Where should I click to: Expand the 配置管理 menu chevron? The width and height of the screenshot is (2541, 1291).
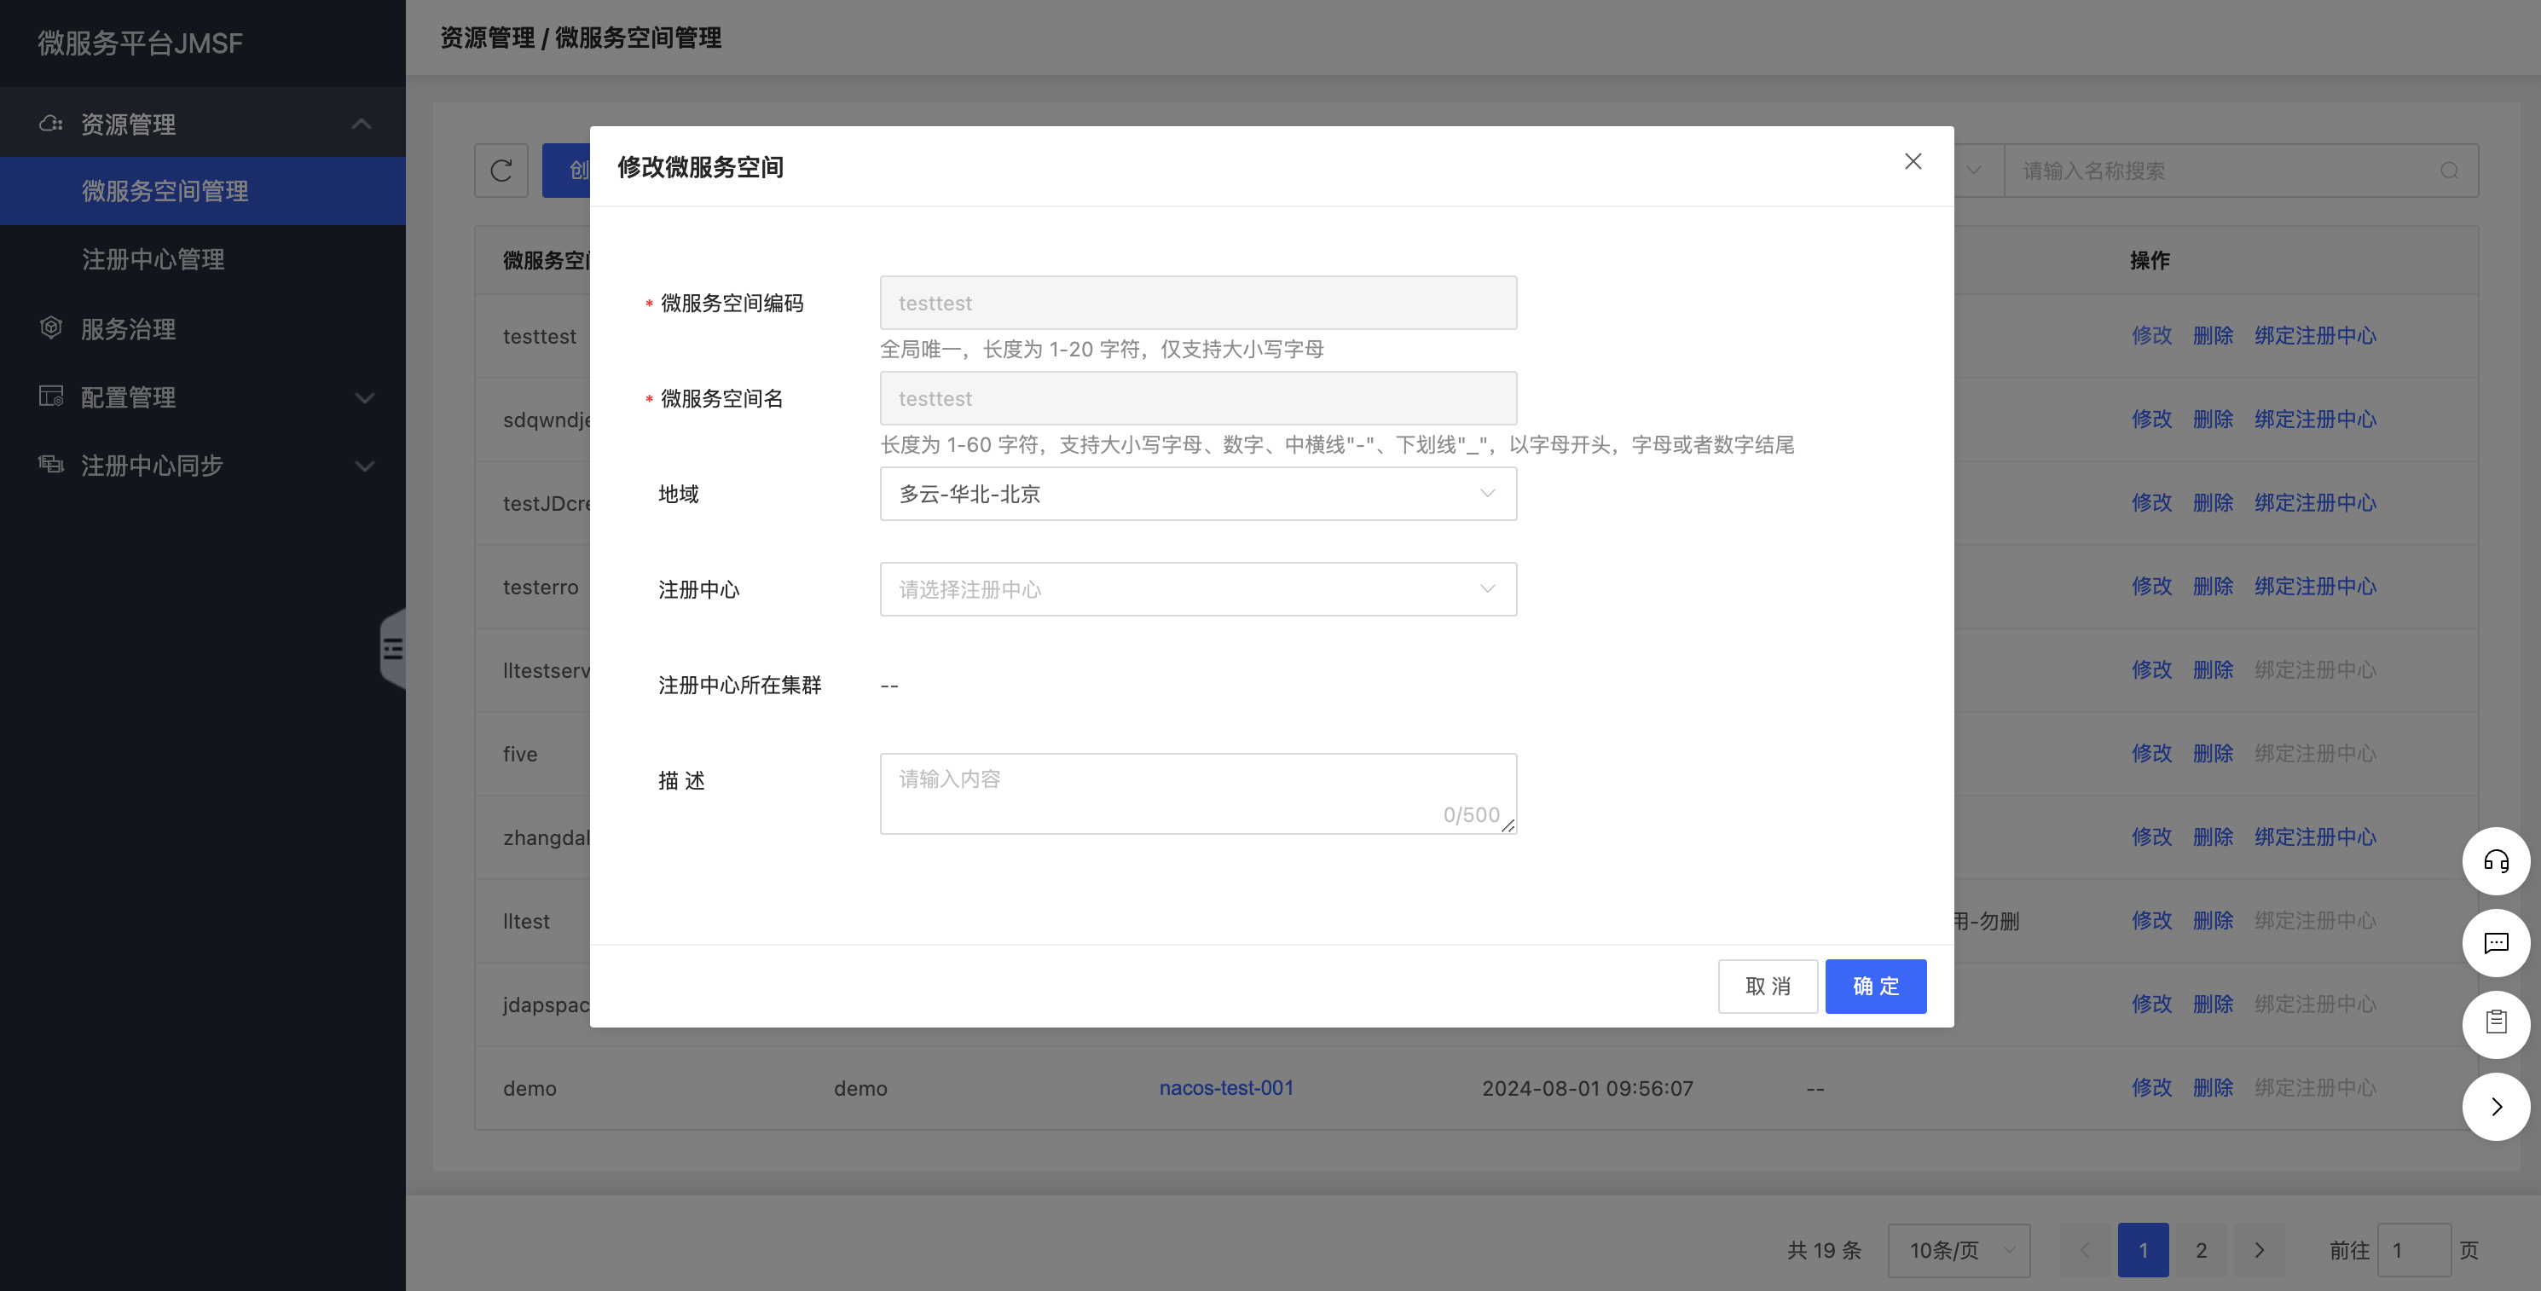click(364, 398)
